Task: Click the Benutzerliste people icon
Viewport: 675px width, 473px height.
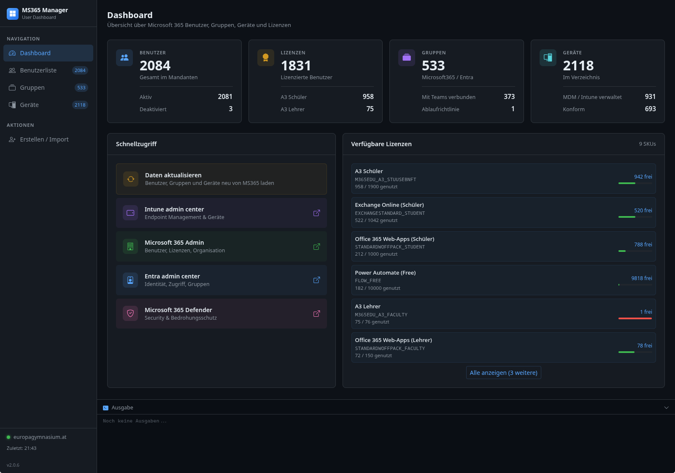Action: point(12,70)
